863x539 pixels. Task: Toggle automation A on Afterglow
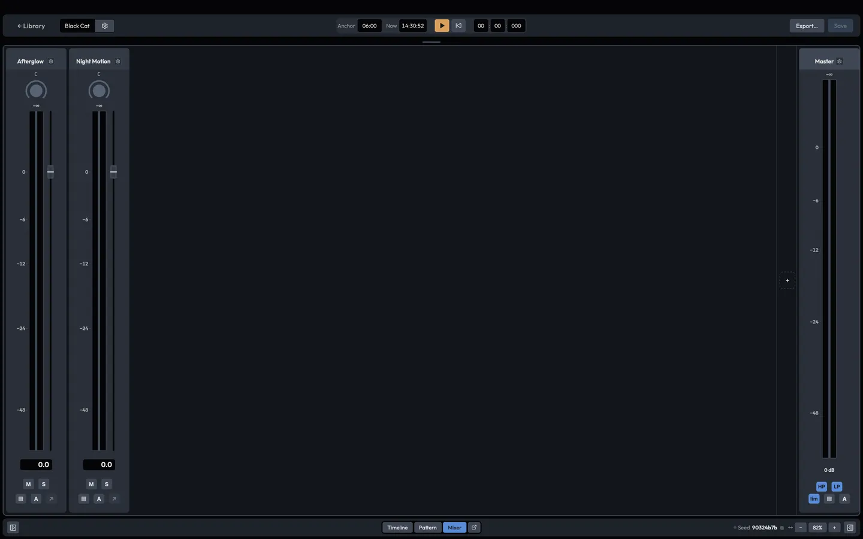click(x=36, y=499)
